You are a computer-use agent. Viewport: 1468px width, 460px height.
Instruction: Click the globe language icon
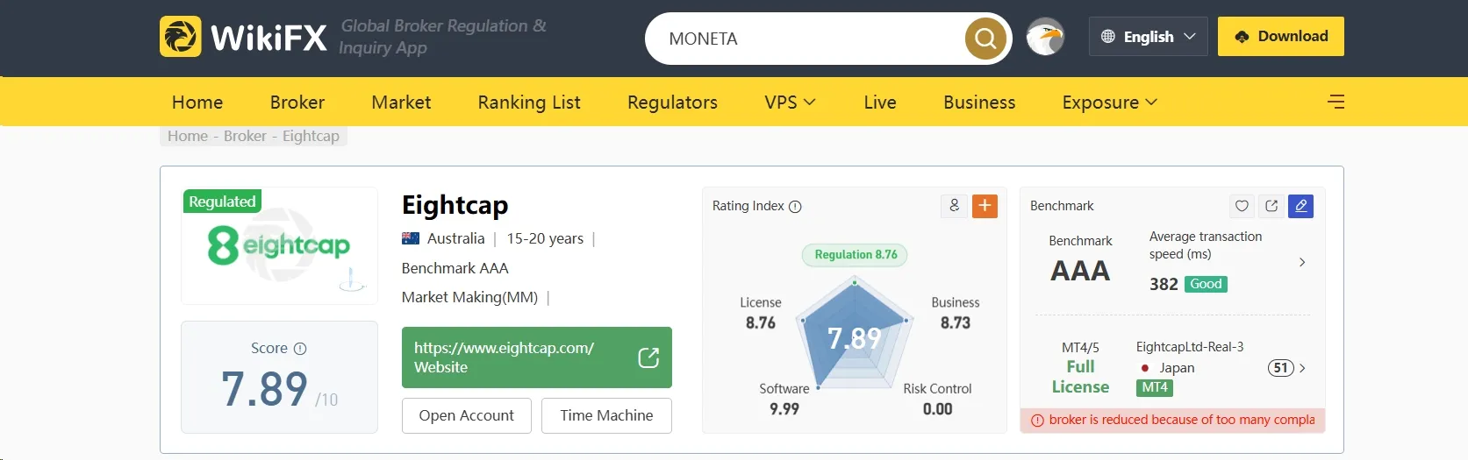point(1108,37)
